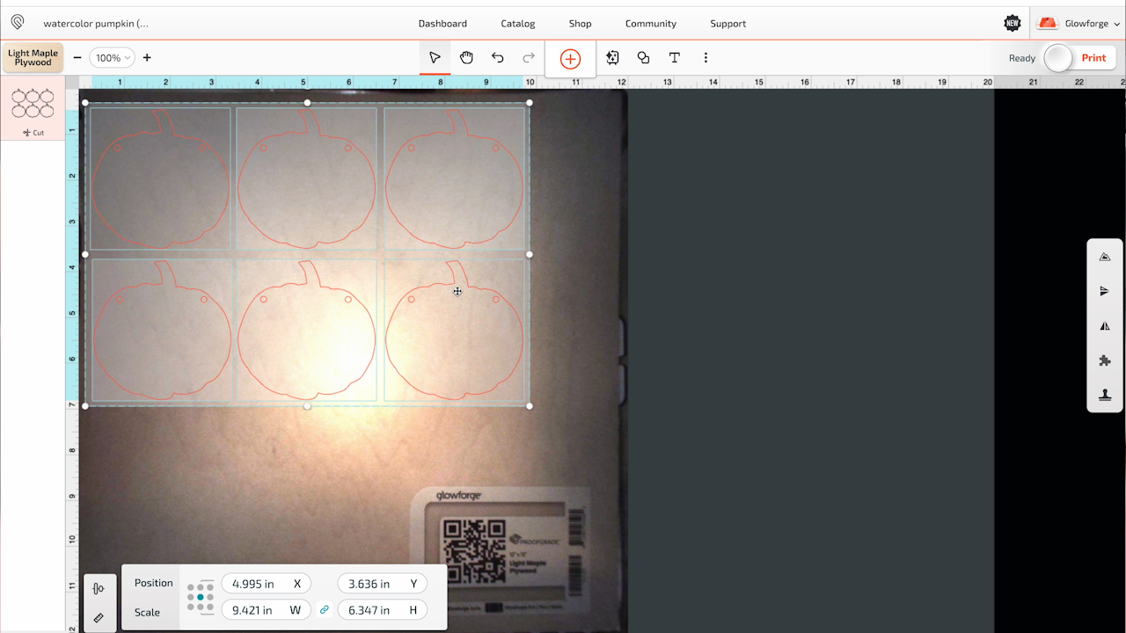Image resolution: width=1126 pixels, height=633 pixels.
Task: Click the X position field 4.995 in
Action: pos(267,584)
